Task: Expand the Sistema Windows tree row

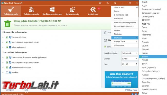Action: [x=3, y=37]
